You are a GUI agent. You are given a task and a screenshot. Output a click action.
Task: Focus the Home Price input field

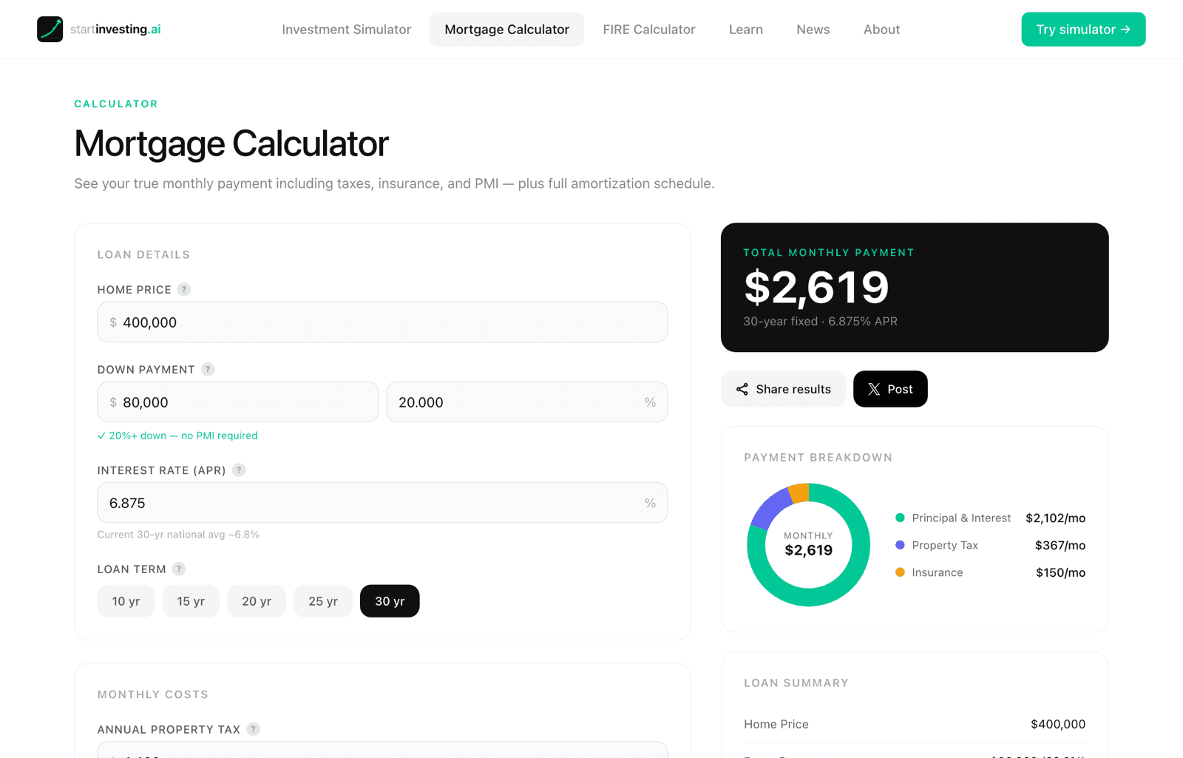(382, 322)
